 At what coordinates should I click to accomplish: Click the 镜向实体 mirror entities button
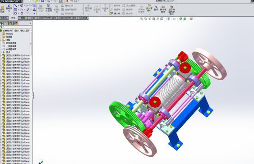67,6
